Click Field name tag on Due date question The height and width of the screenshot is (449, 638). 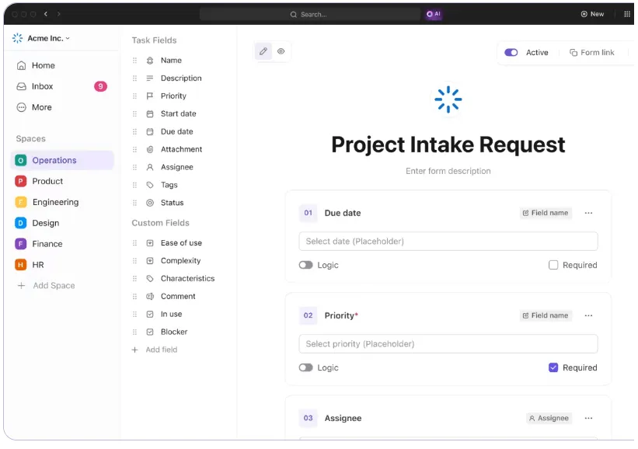546,213
